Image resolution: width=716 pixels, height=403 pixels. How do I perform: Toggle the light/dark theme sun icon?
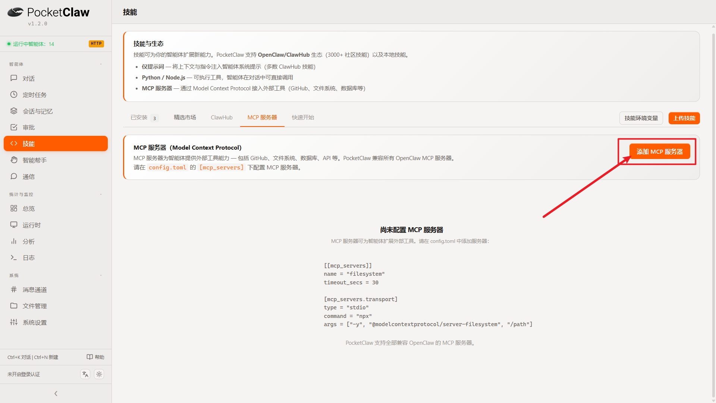pyautogui.click(x=99, y=374)
